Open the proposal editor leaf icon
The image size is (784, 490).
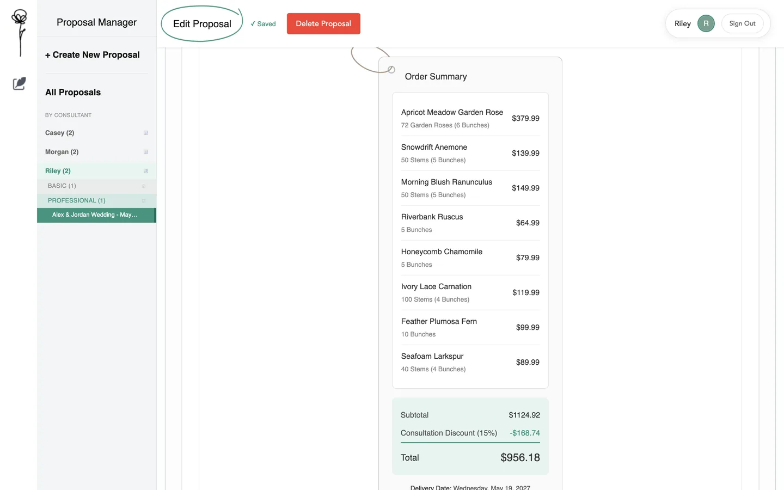tap(19, 83)
